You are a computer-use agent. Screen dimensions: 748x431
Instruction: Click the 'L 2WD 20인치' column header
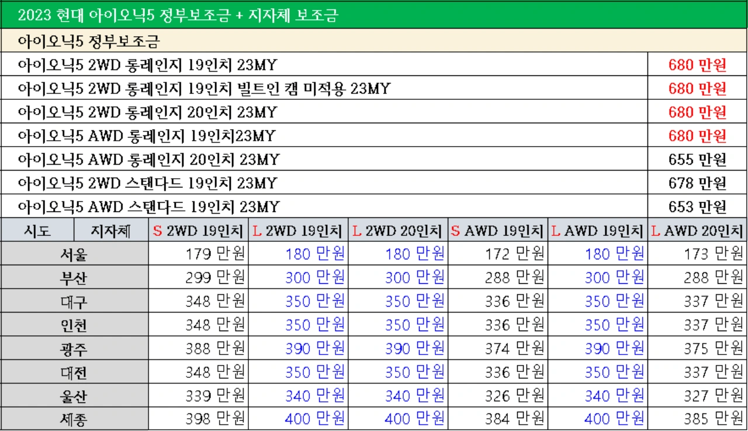[x=399, y=230]
